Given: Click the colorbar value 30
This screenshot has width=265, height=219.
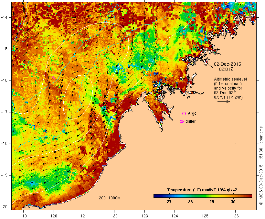Looking at the screenshot, I should [233, 202].
